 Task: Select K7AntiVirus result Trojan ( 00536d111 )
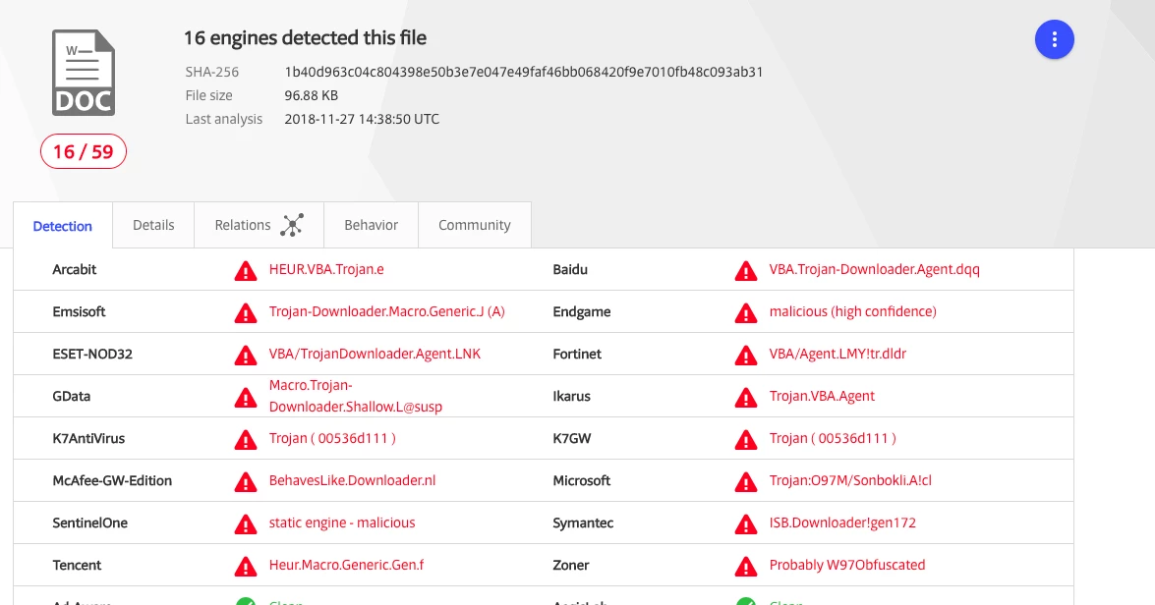(x=332, y=439)
